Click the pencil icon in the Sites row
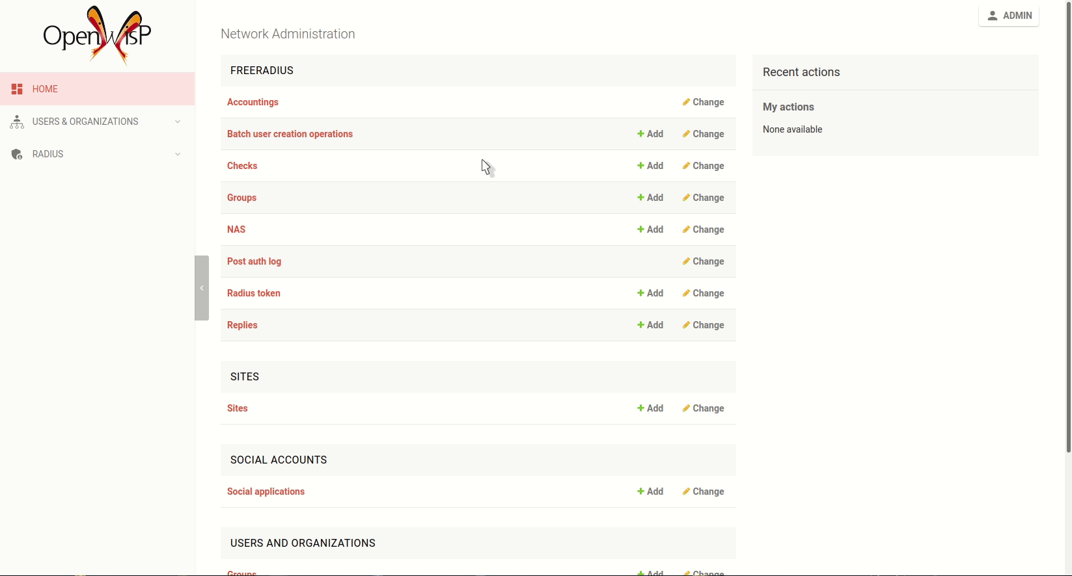The height and width of the screenshot is (576, 1072). (x=686, y=408)
